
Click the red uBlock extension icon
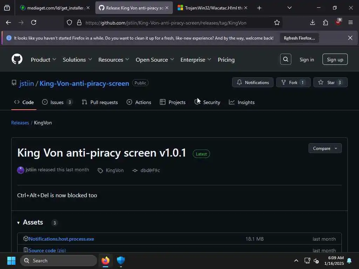(338, 22)
